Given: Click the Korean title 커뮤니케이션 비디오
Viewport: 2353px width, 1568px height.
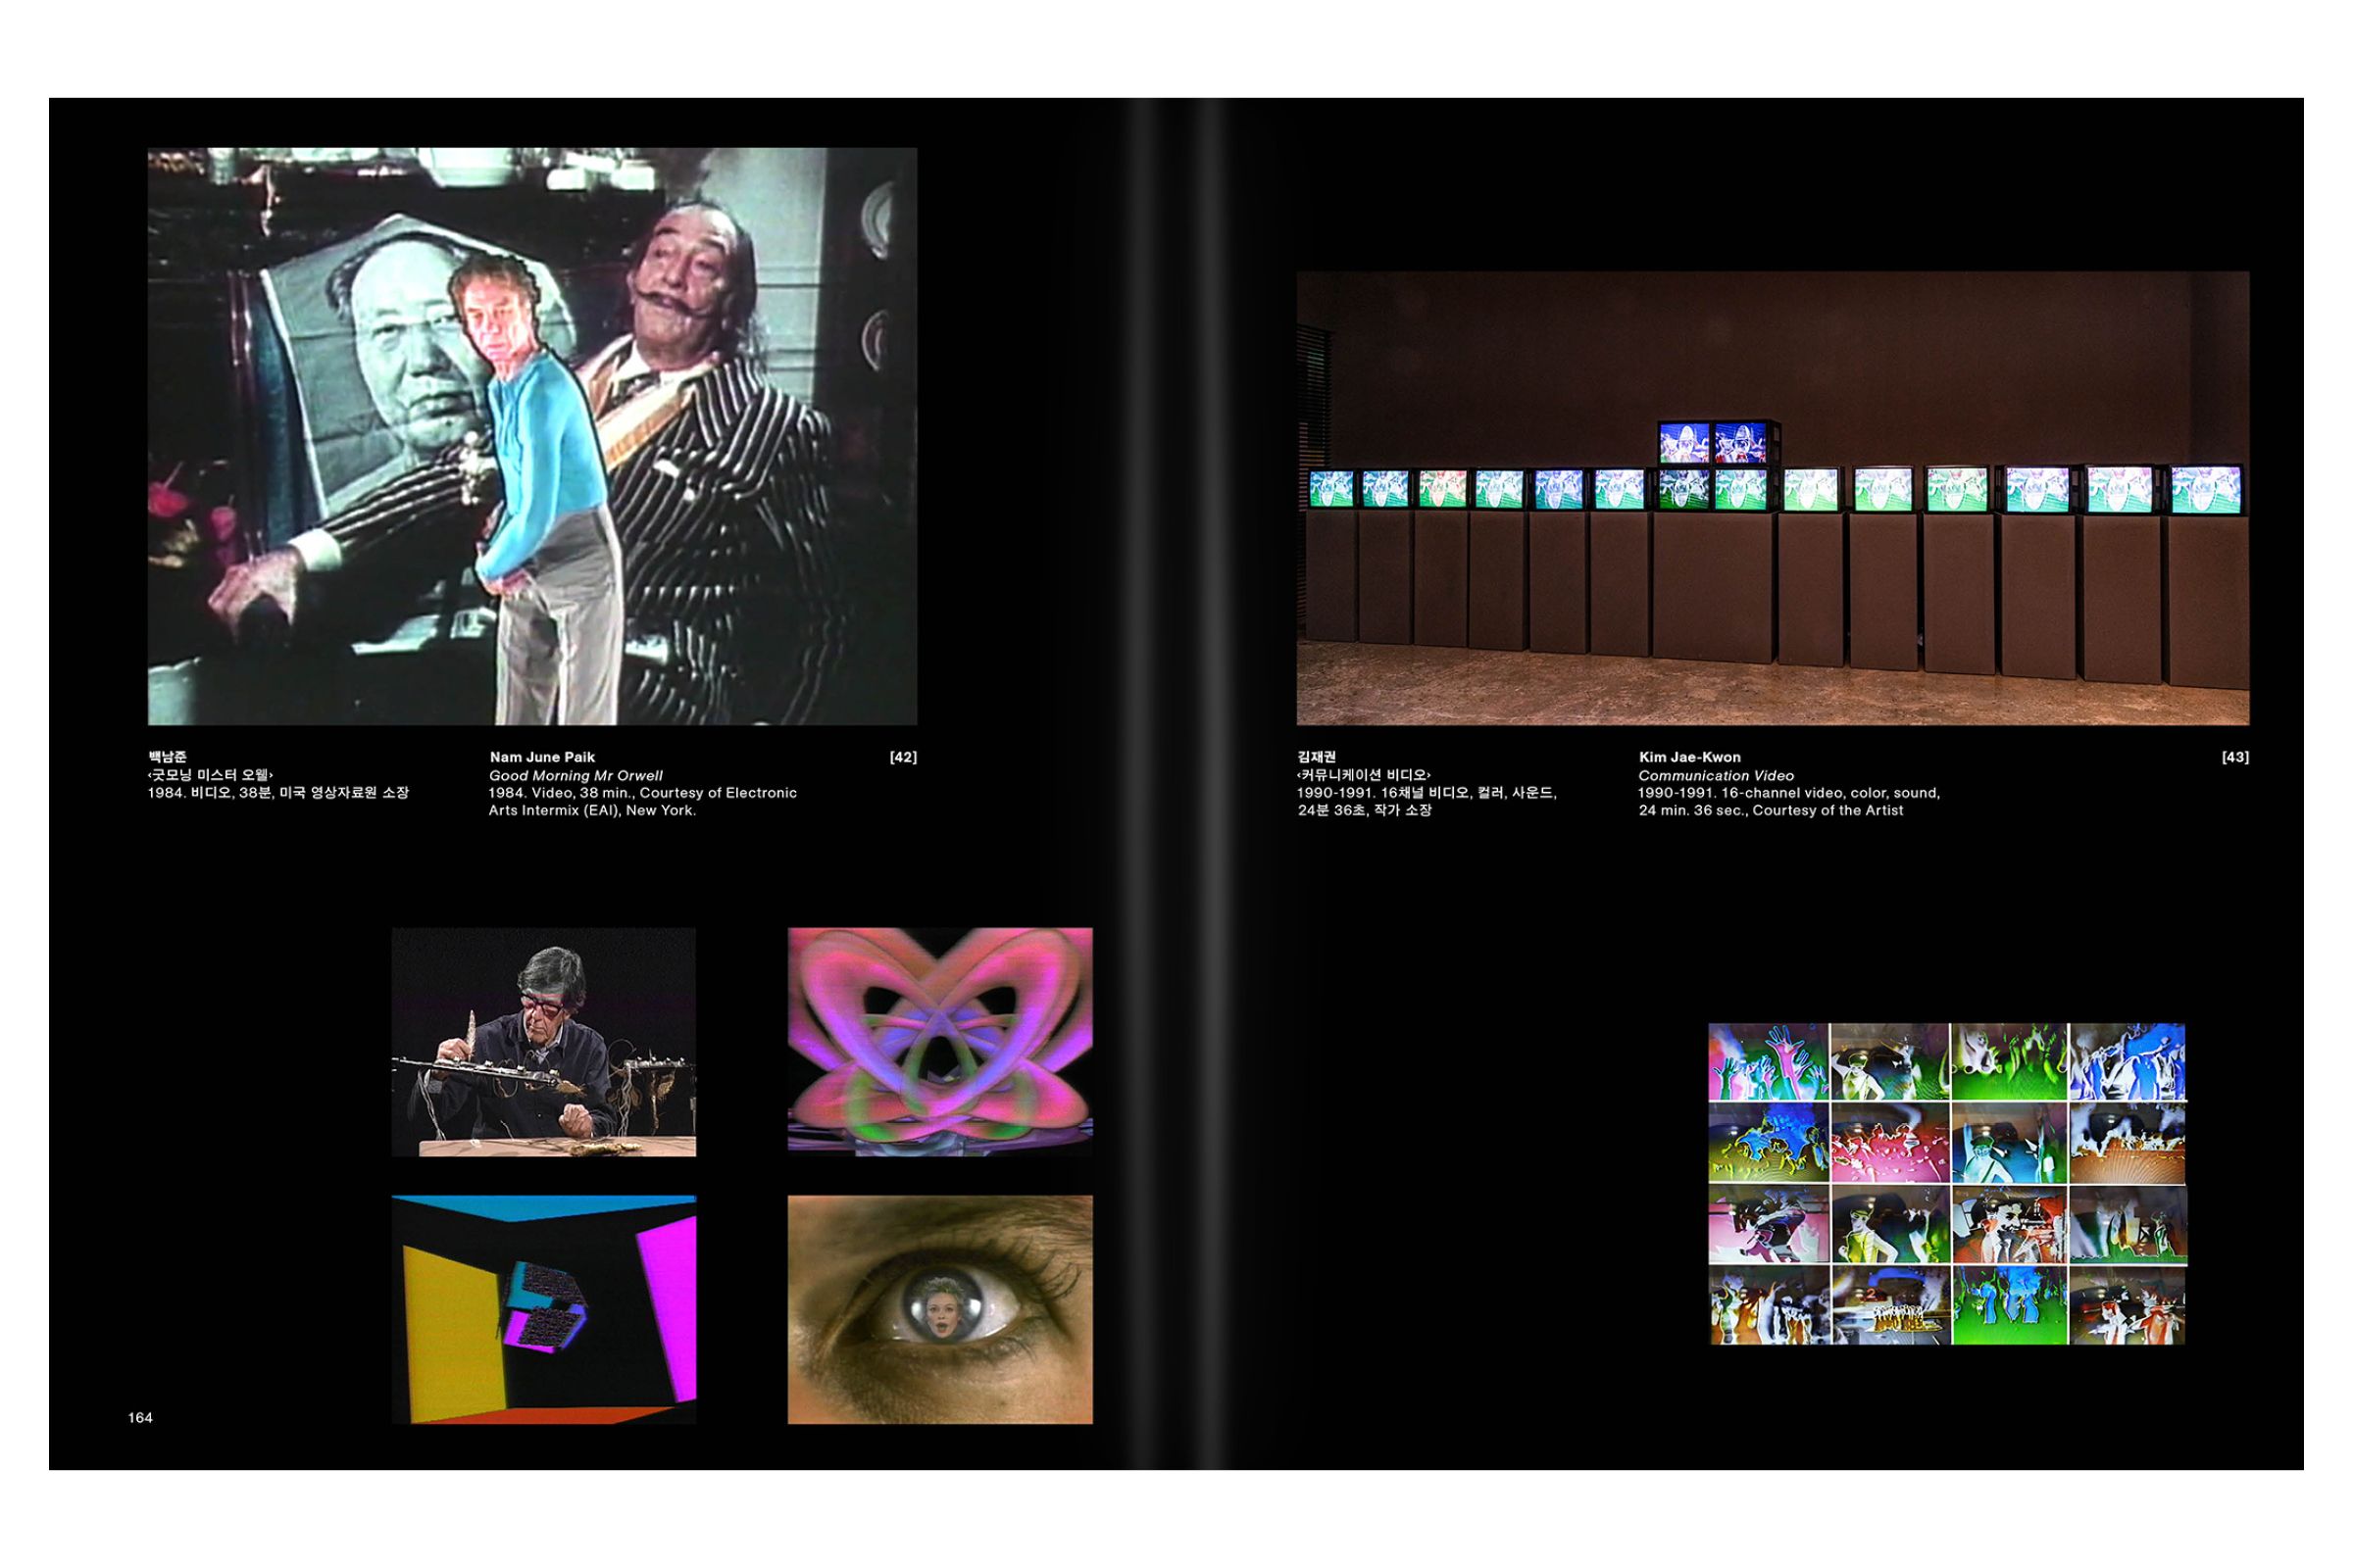Looking at the screenshot, I should pos(1364,775).
